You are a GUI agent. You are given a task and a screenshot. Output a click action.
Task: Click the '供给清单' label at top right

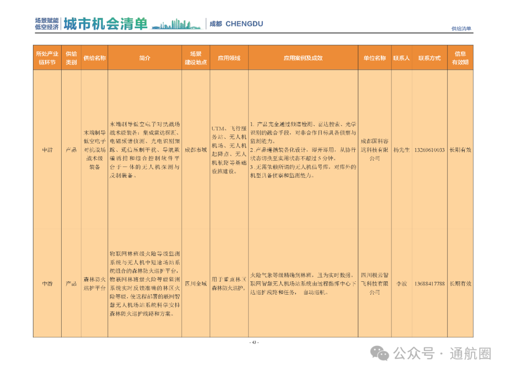tap(461, 29)
